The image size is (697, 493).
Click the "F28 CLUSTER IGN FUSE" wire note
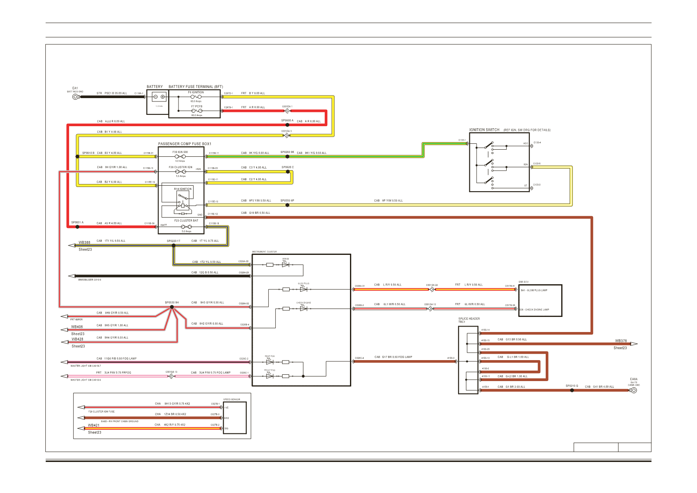click(x=101, y=412)
